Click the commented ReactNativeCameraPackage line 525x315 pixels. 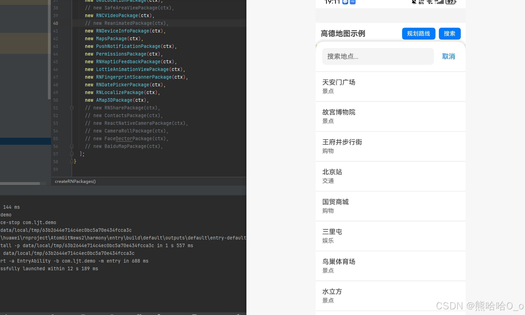click(136, 123)
